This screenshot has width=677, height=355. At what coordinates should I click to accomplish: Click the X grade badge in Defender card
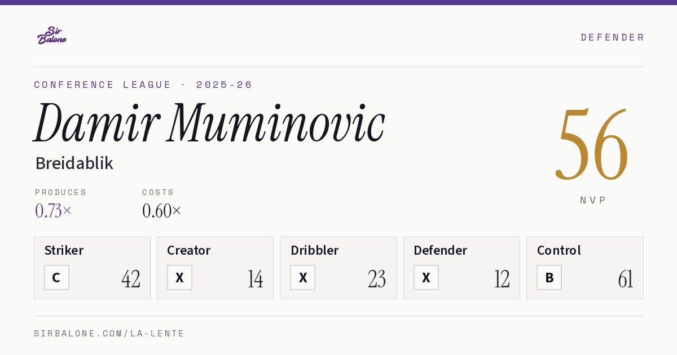426,278
